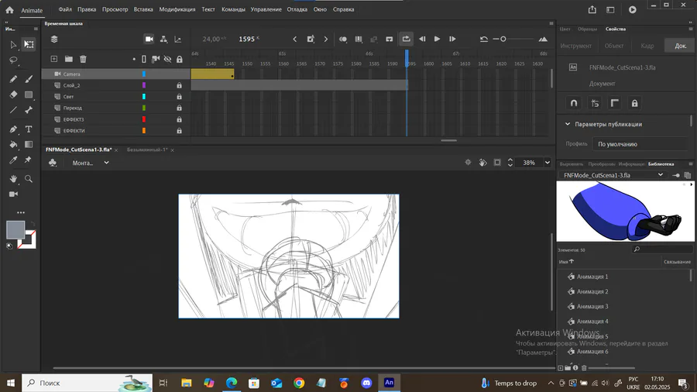Select the Eraser tool
This screenshot has width=697, height=392.
pyautogui.click(x=13, y=95)
